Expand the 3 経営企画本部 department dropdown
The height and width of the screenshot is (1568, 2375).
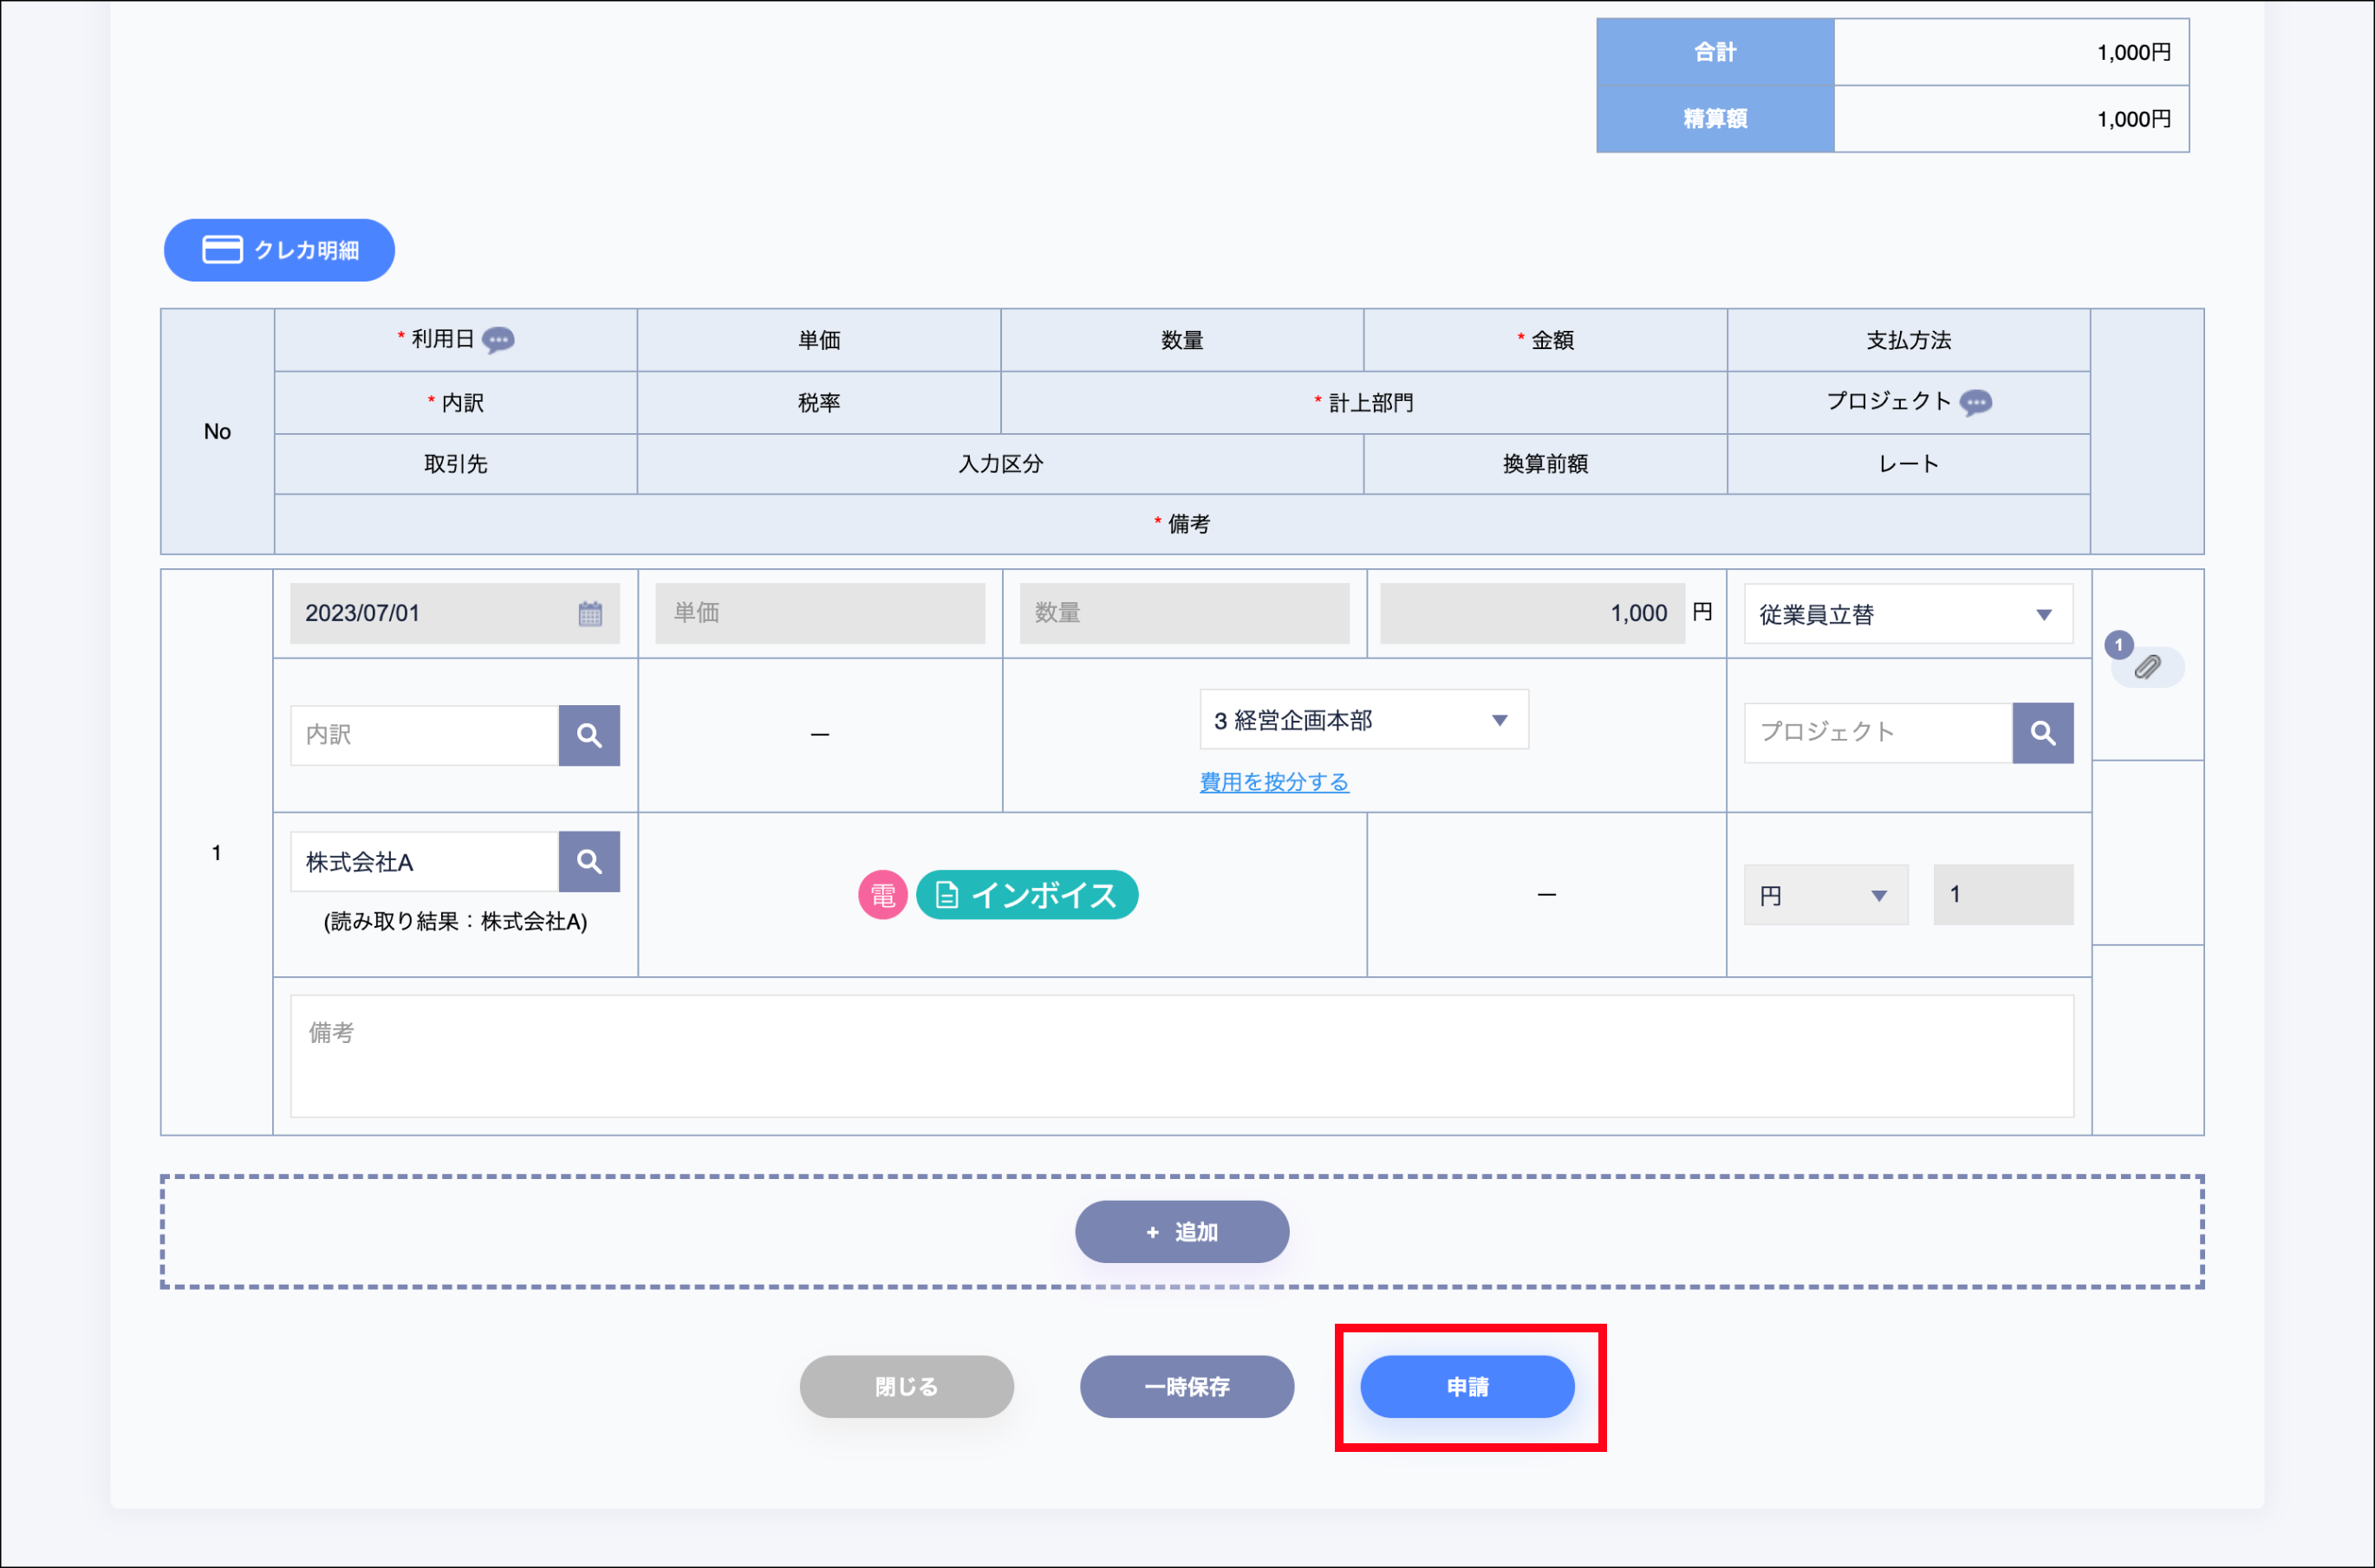point(1363,720)
